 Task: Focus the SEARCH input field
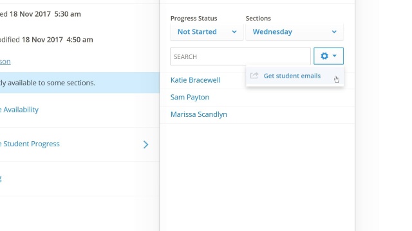240,56
